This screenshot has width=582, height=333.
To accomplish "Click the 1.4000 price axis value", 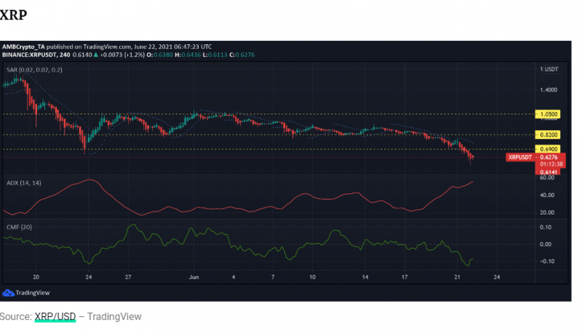I will tap(549, 89).
